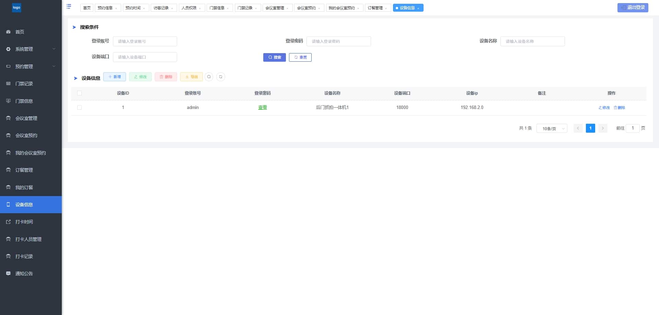
Task: Click 查看 to view the login password
Action: pos(263,108)
